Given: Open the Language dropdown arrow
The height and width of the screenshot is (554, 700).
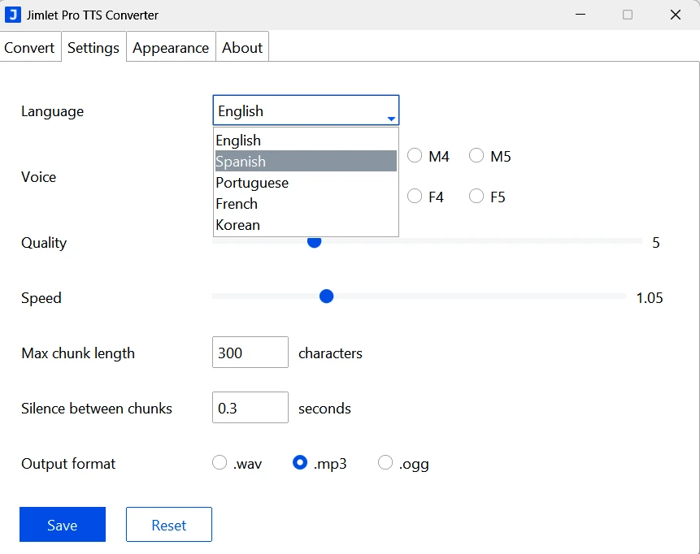Looking at the screenshot, I should click(391, 110).
